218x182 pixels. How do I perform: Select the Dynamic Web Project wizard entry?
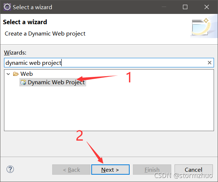[53, 82]
